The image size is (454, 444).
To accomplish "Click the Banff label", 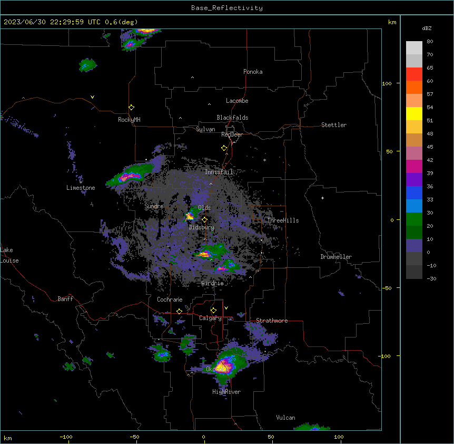I will (65, 299).
